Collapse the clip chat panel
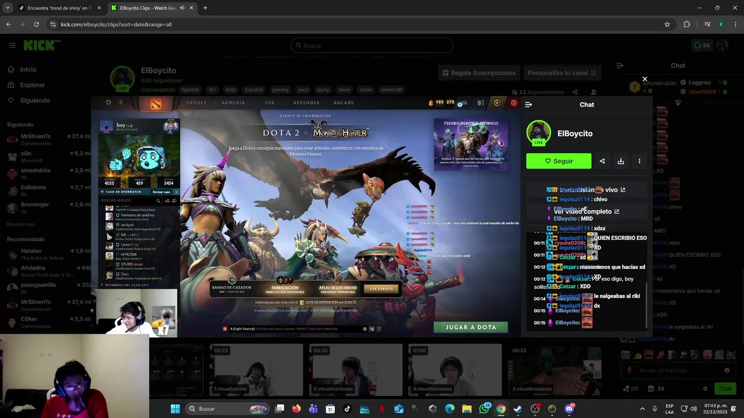The width and height of the screenshot is (744, 418). pyautogui.click(x=528, y=105)
